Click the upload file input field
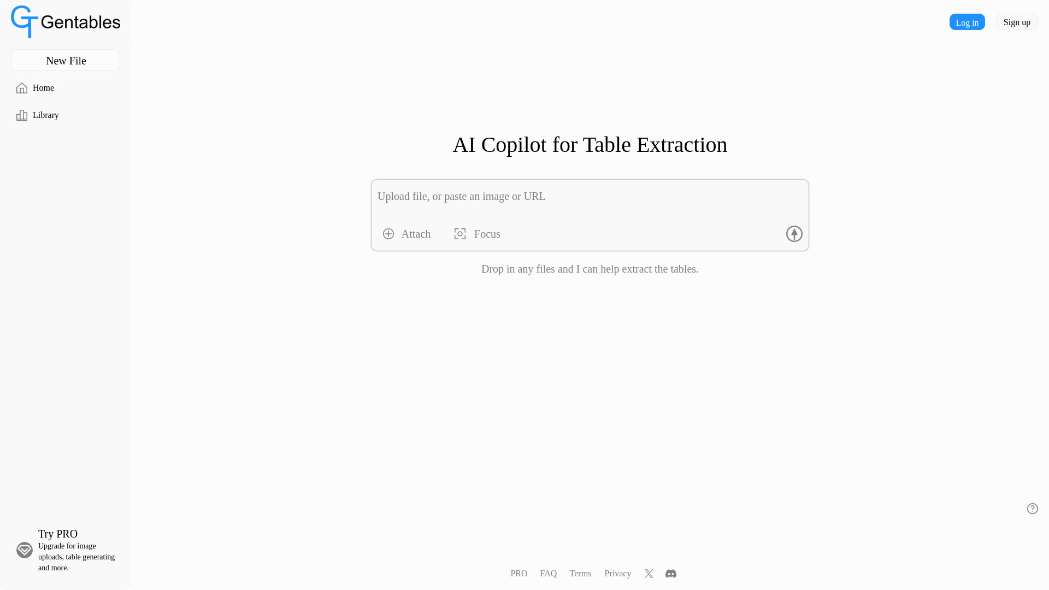The height and width of the screenshot is (590, 1049). pyautogui.click(x=590, y=196)
